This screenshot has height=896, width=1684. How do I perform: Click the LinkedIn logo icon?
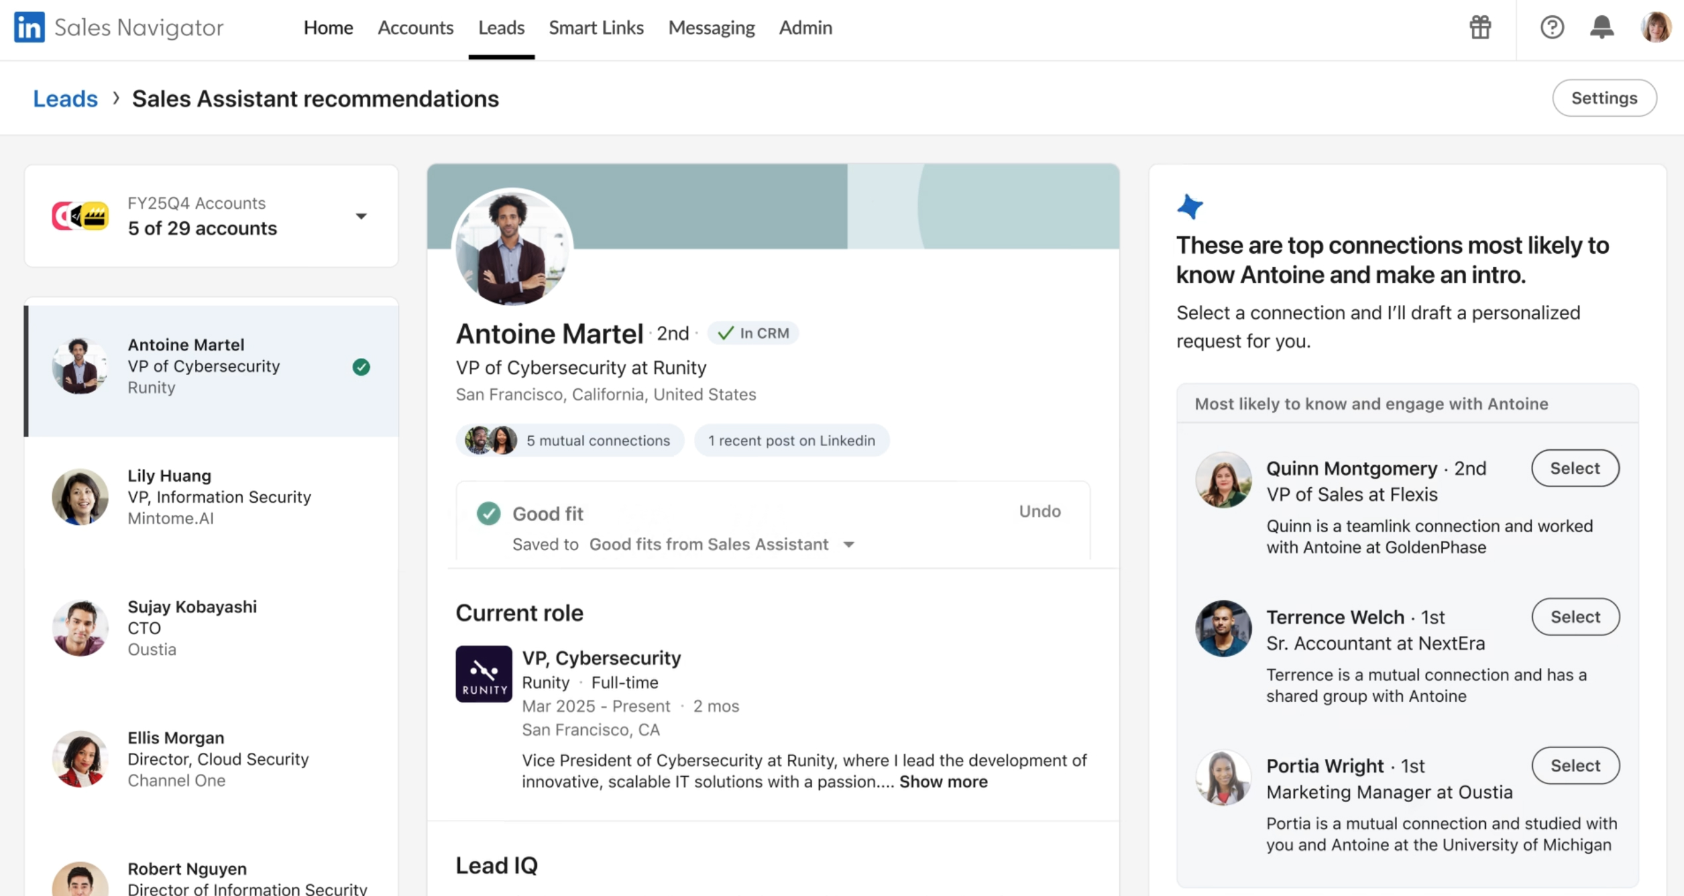point(29,27)
